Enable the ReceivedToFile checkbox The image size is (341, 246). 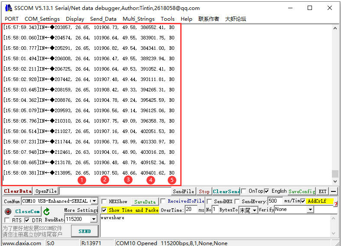pyautogui.click(x=163, y=201)
